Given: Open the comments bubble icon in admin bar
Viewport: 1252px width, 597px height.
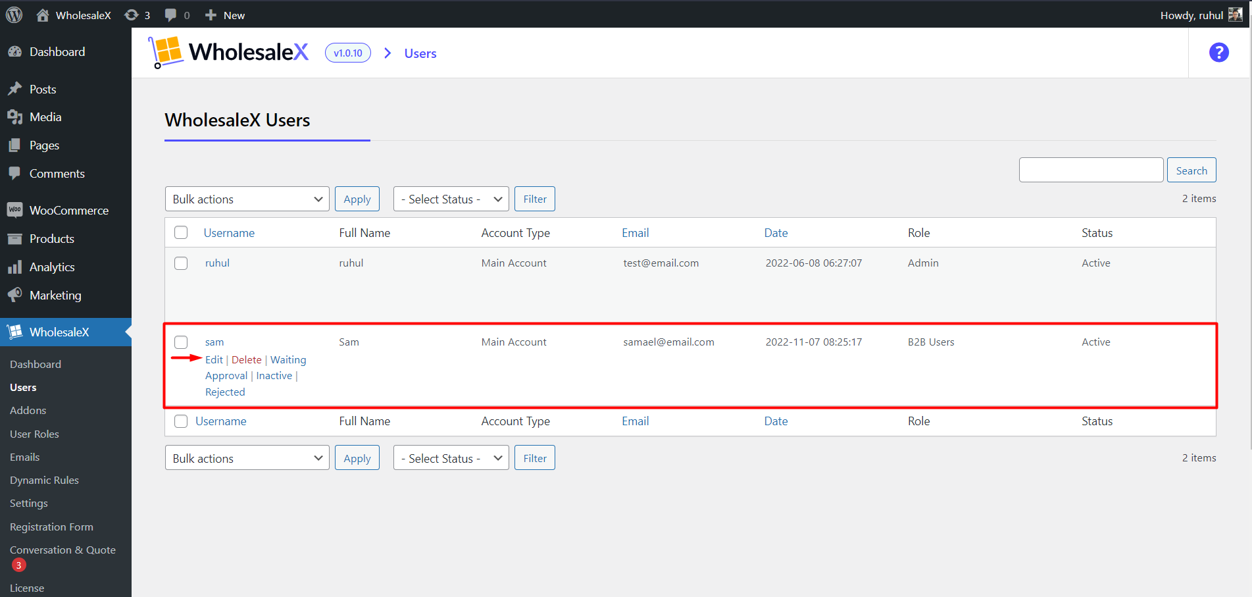Looking at the screenshot, I should (170, 15).
